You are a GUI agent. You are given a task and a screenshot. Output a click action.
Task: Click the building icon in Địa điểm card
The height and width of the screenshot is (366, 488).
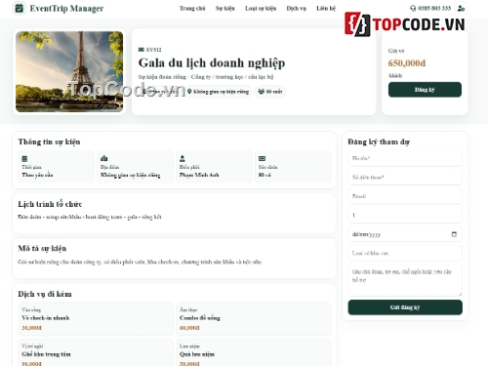click(104, 158)
